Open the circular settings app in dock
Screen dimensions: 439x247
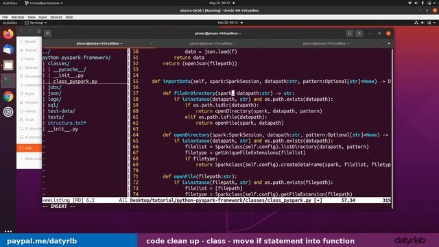(x=8, y=112)
